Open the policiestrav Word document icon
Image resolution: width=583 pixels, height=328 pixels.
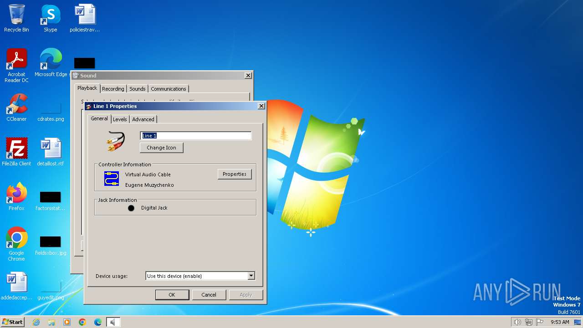[85, 18]
